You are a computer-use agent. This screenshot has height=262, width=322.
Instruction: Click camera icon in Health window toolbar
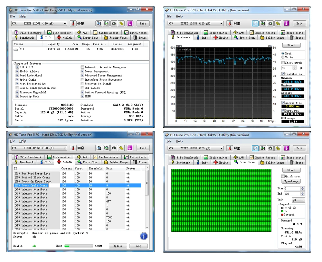click(114, 148)
